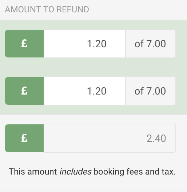Click the word 'of' in the first row
Viewport: 187px width, 192px height.
pyautogui.click(x=139, y=44)
